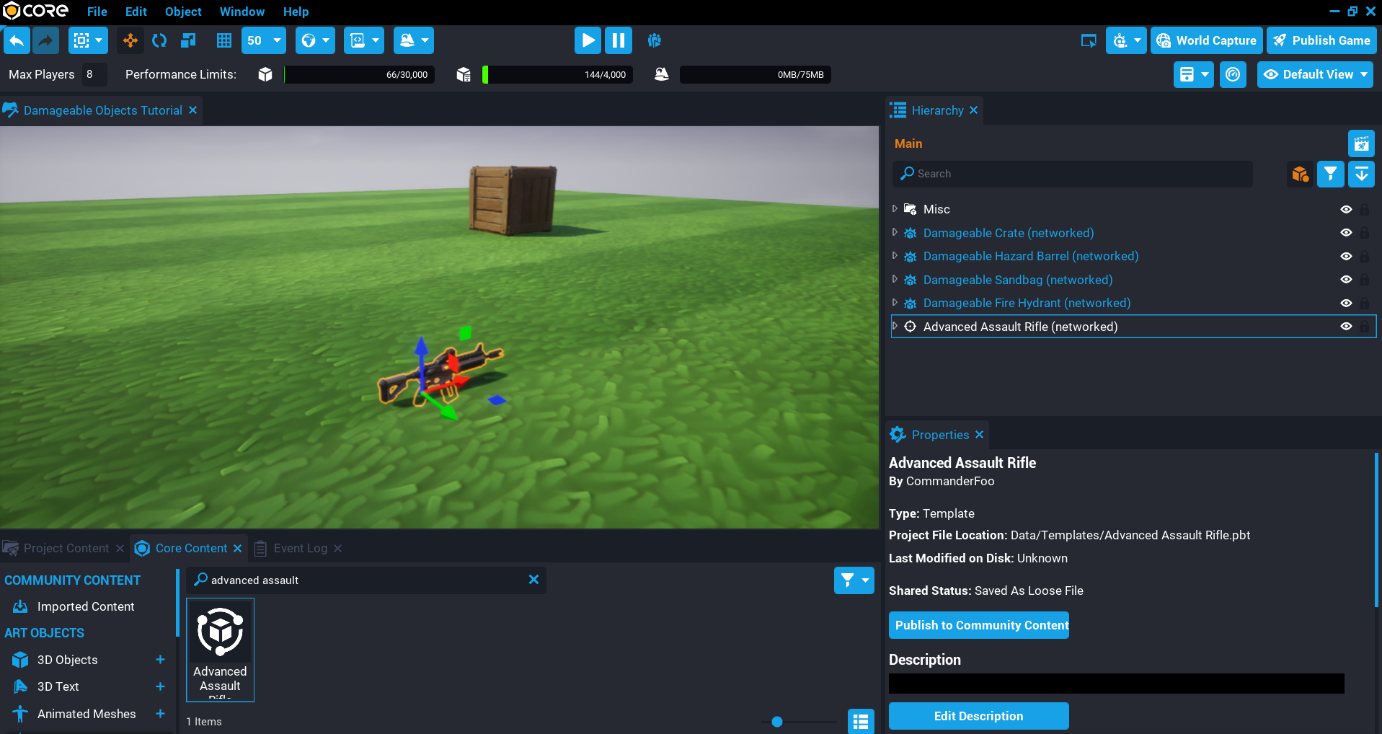Screen dimensions: 1382x734
Task: Switch to the Project Content tab
Action: (x=66, y=548)
